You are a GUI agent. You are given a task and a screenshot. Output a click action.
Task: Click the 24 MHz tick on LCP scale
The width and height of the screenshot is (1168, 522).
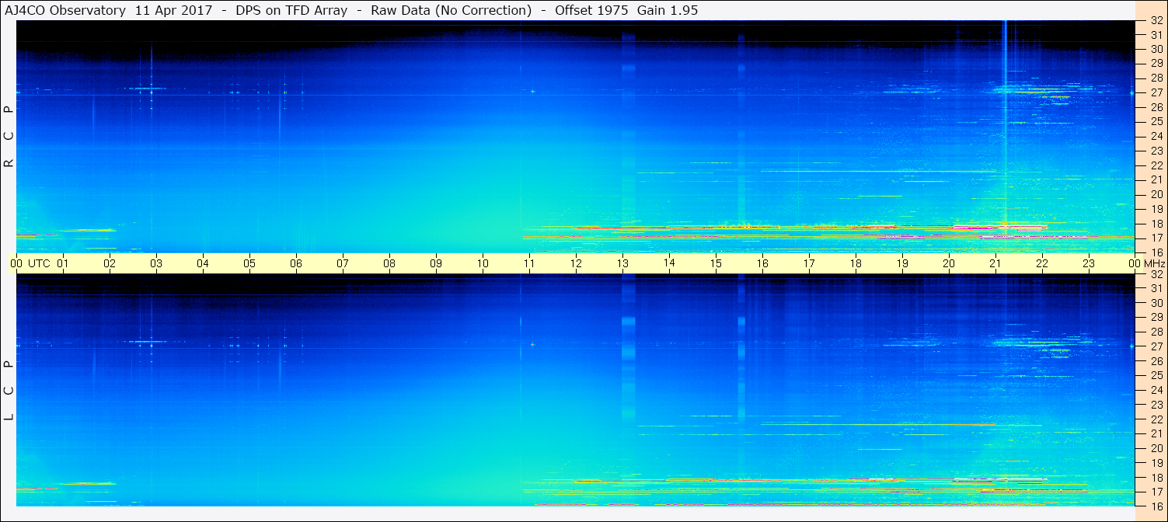(1156, 390)
